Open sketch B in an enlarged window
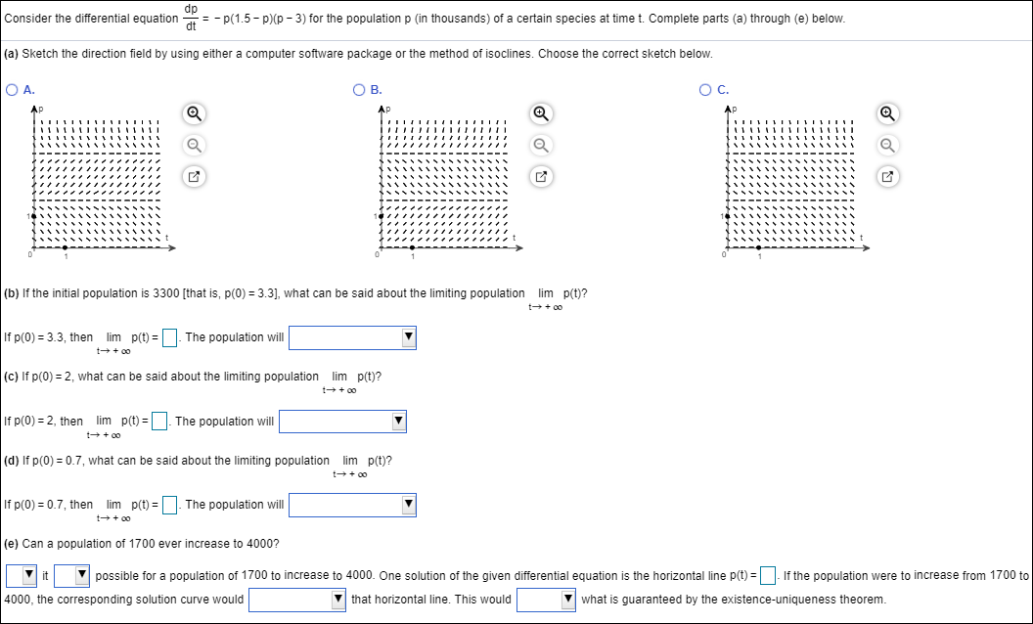This screenshot has width=1033, height=624. coord(540,176)
